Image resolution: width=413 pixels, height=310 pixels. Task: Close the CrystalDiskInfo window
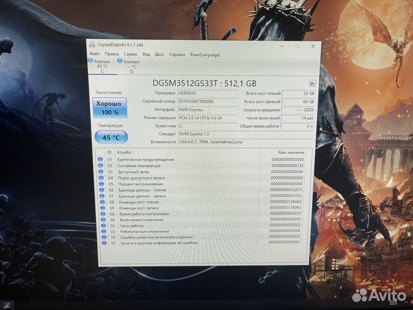click(x=313, y=46)
